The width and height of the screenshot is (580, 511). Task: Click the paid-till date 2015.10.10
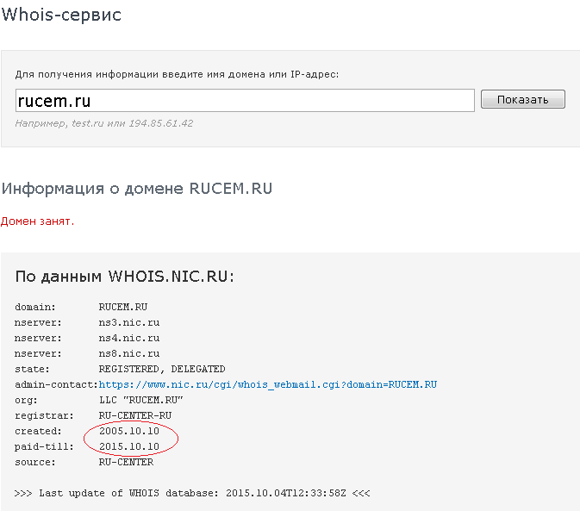128,446
